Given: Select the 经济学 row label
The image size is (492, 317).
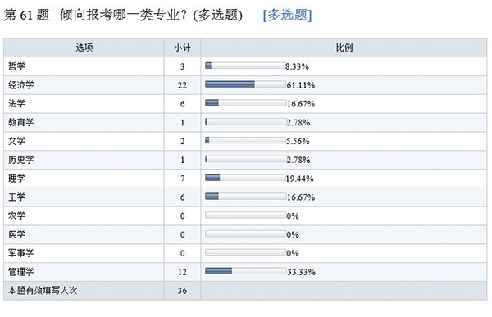Looking at the screenshot, I should pyautogui.click(x=21, y=85).
